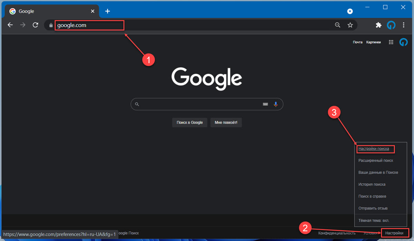Open the on-screen keyboard icon in search box
Image resolution: width=414 pixels, height=241 pixels.
[x=265, y=104]
